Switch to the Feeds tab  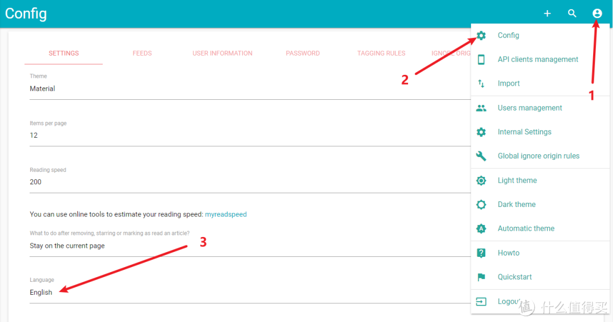[x=142, y=53]
